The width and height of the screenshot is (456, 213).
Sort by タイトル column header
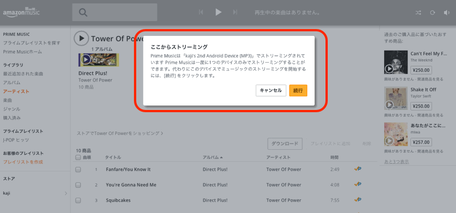coord(113,158)
